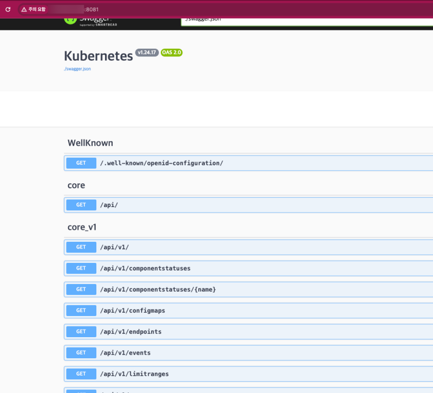Collapse the WellKnown section header

tap(90, 143)
